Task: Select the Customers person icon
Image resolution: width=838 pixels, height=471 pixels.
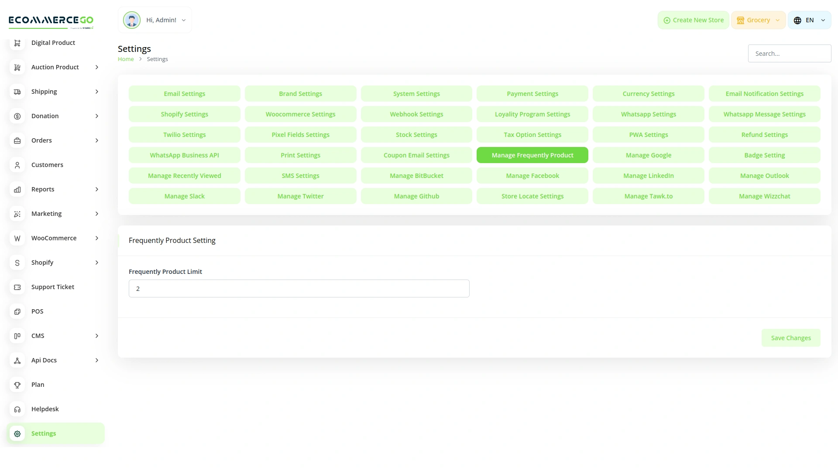Action: coord(17,165)
